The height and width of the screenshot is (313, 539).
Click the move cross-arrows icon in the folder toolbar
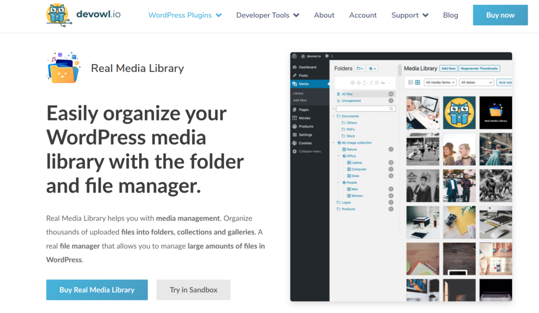tap(359, 83)
